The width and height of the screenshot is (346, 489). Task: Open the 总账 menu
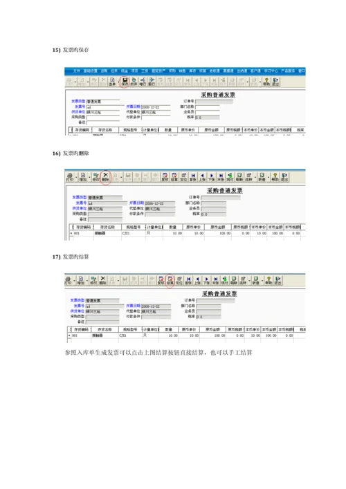(104, 71)
